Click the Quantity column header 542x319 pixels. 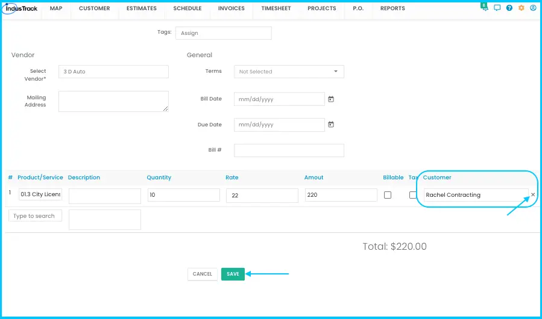tap(159, 178)
